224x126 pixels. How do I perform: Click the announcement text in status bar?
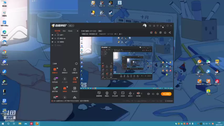click(x=71, y=101)
